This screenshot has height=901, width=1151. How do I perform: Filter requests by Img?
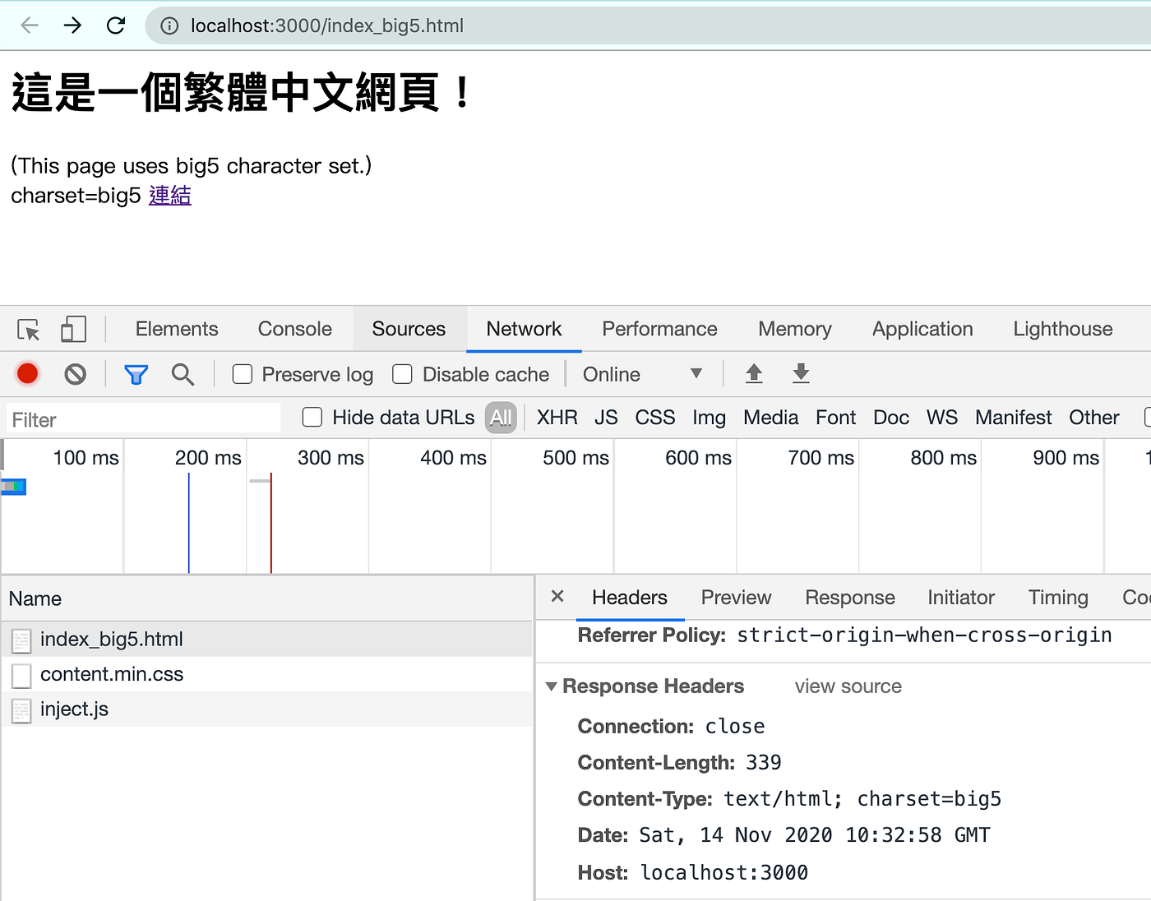point(709,418)
